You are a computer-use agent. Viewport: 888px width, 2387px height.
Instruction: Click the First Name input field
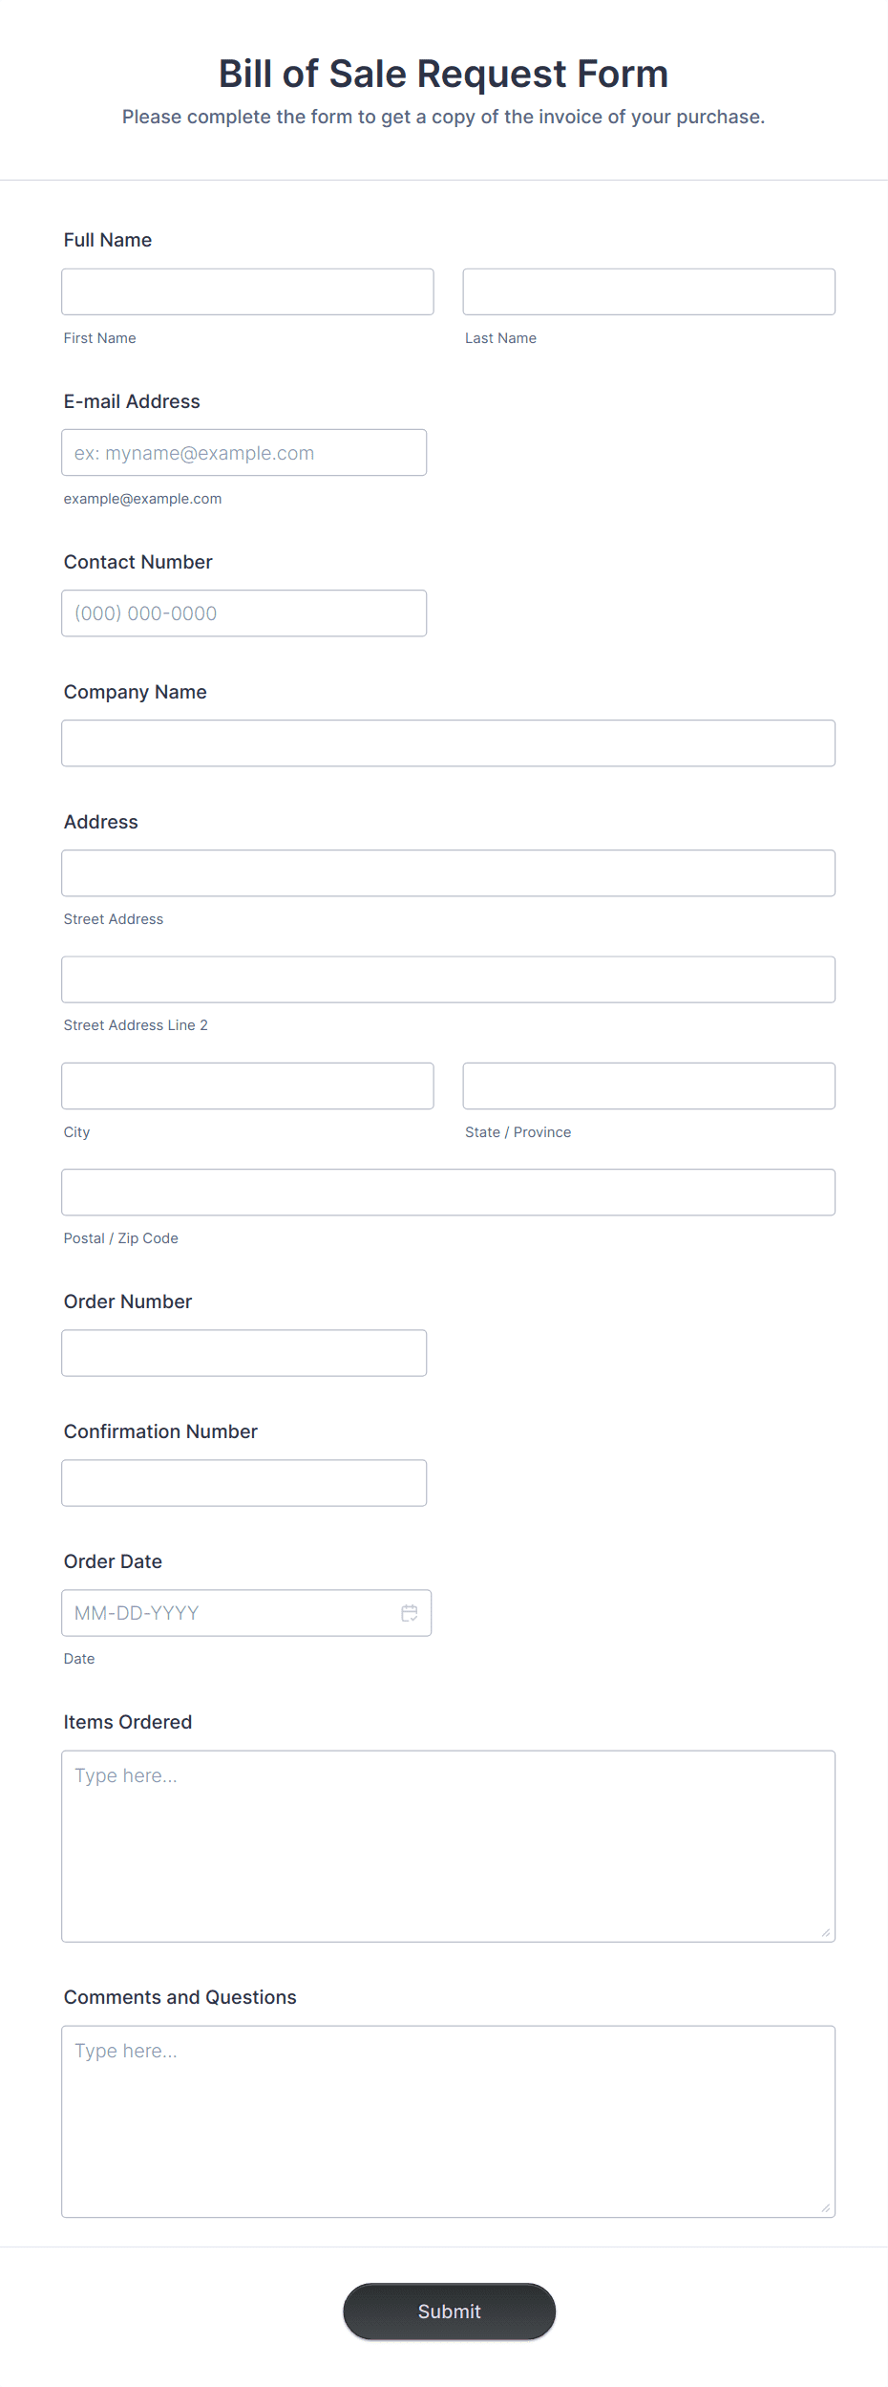[246, 291]
